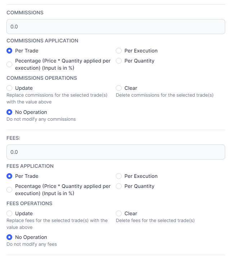Screen dimensions: 232x258
Task: Click the "Do not modify any commissions" description
Action: tap(41, 119)
